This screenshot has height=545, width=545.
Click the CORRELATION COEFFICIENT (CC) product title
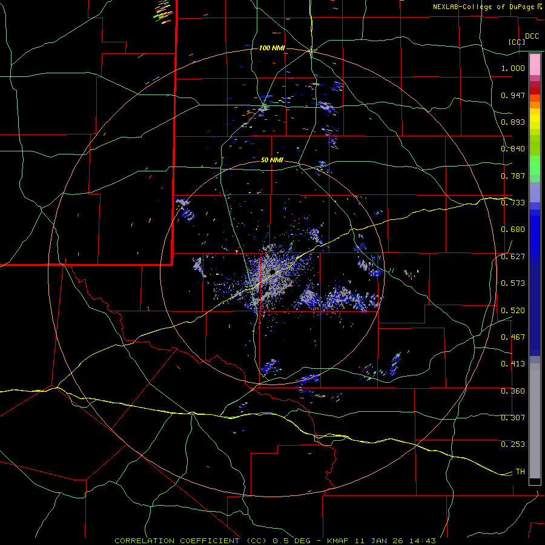[x=191, y=541]
